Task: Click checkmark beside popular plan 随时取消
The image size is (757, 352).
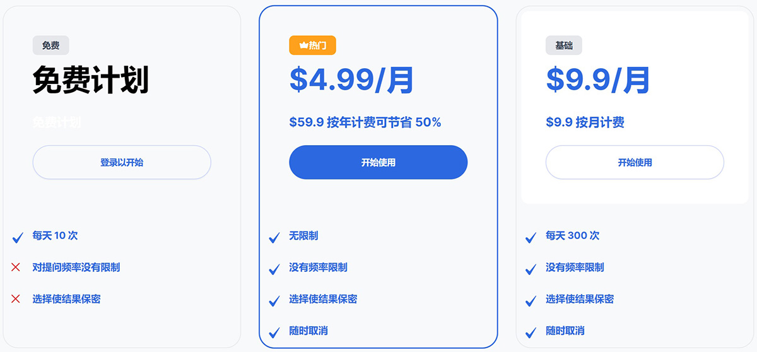Action: click(274, 332)
